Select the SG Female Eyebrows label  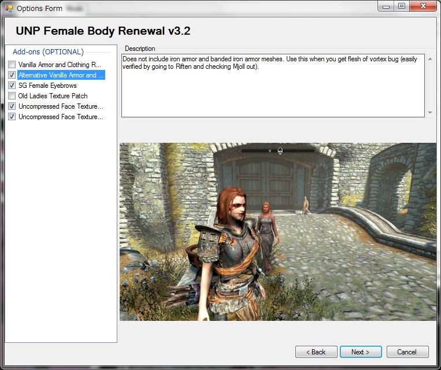pos(47,86)
